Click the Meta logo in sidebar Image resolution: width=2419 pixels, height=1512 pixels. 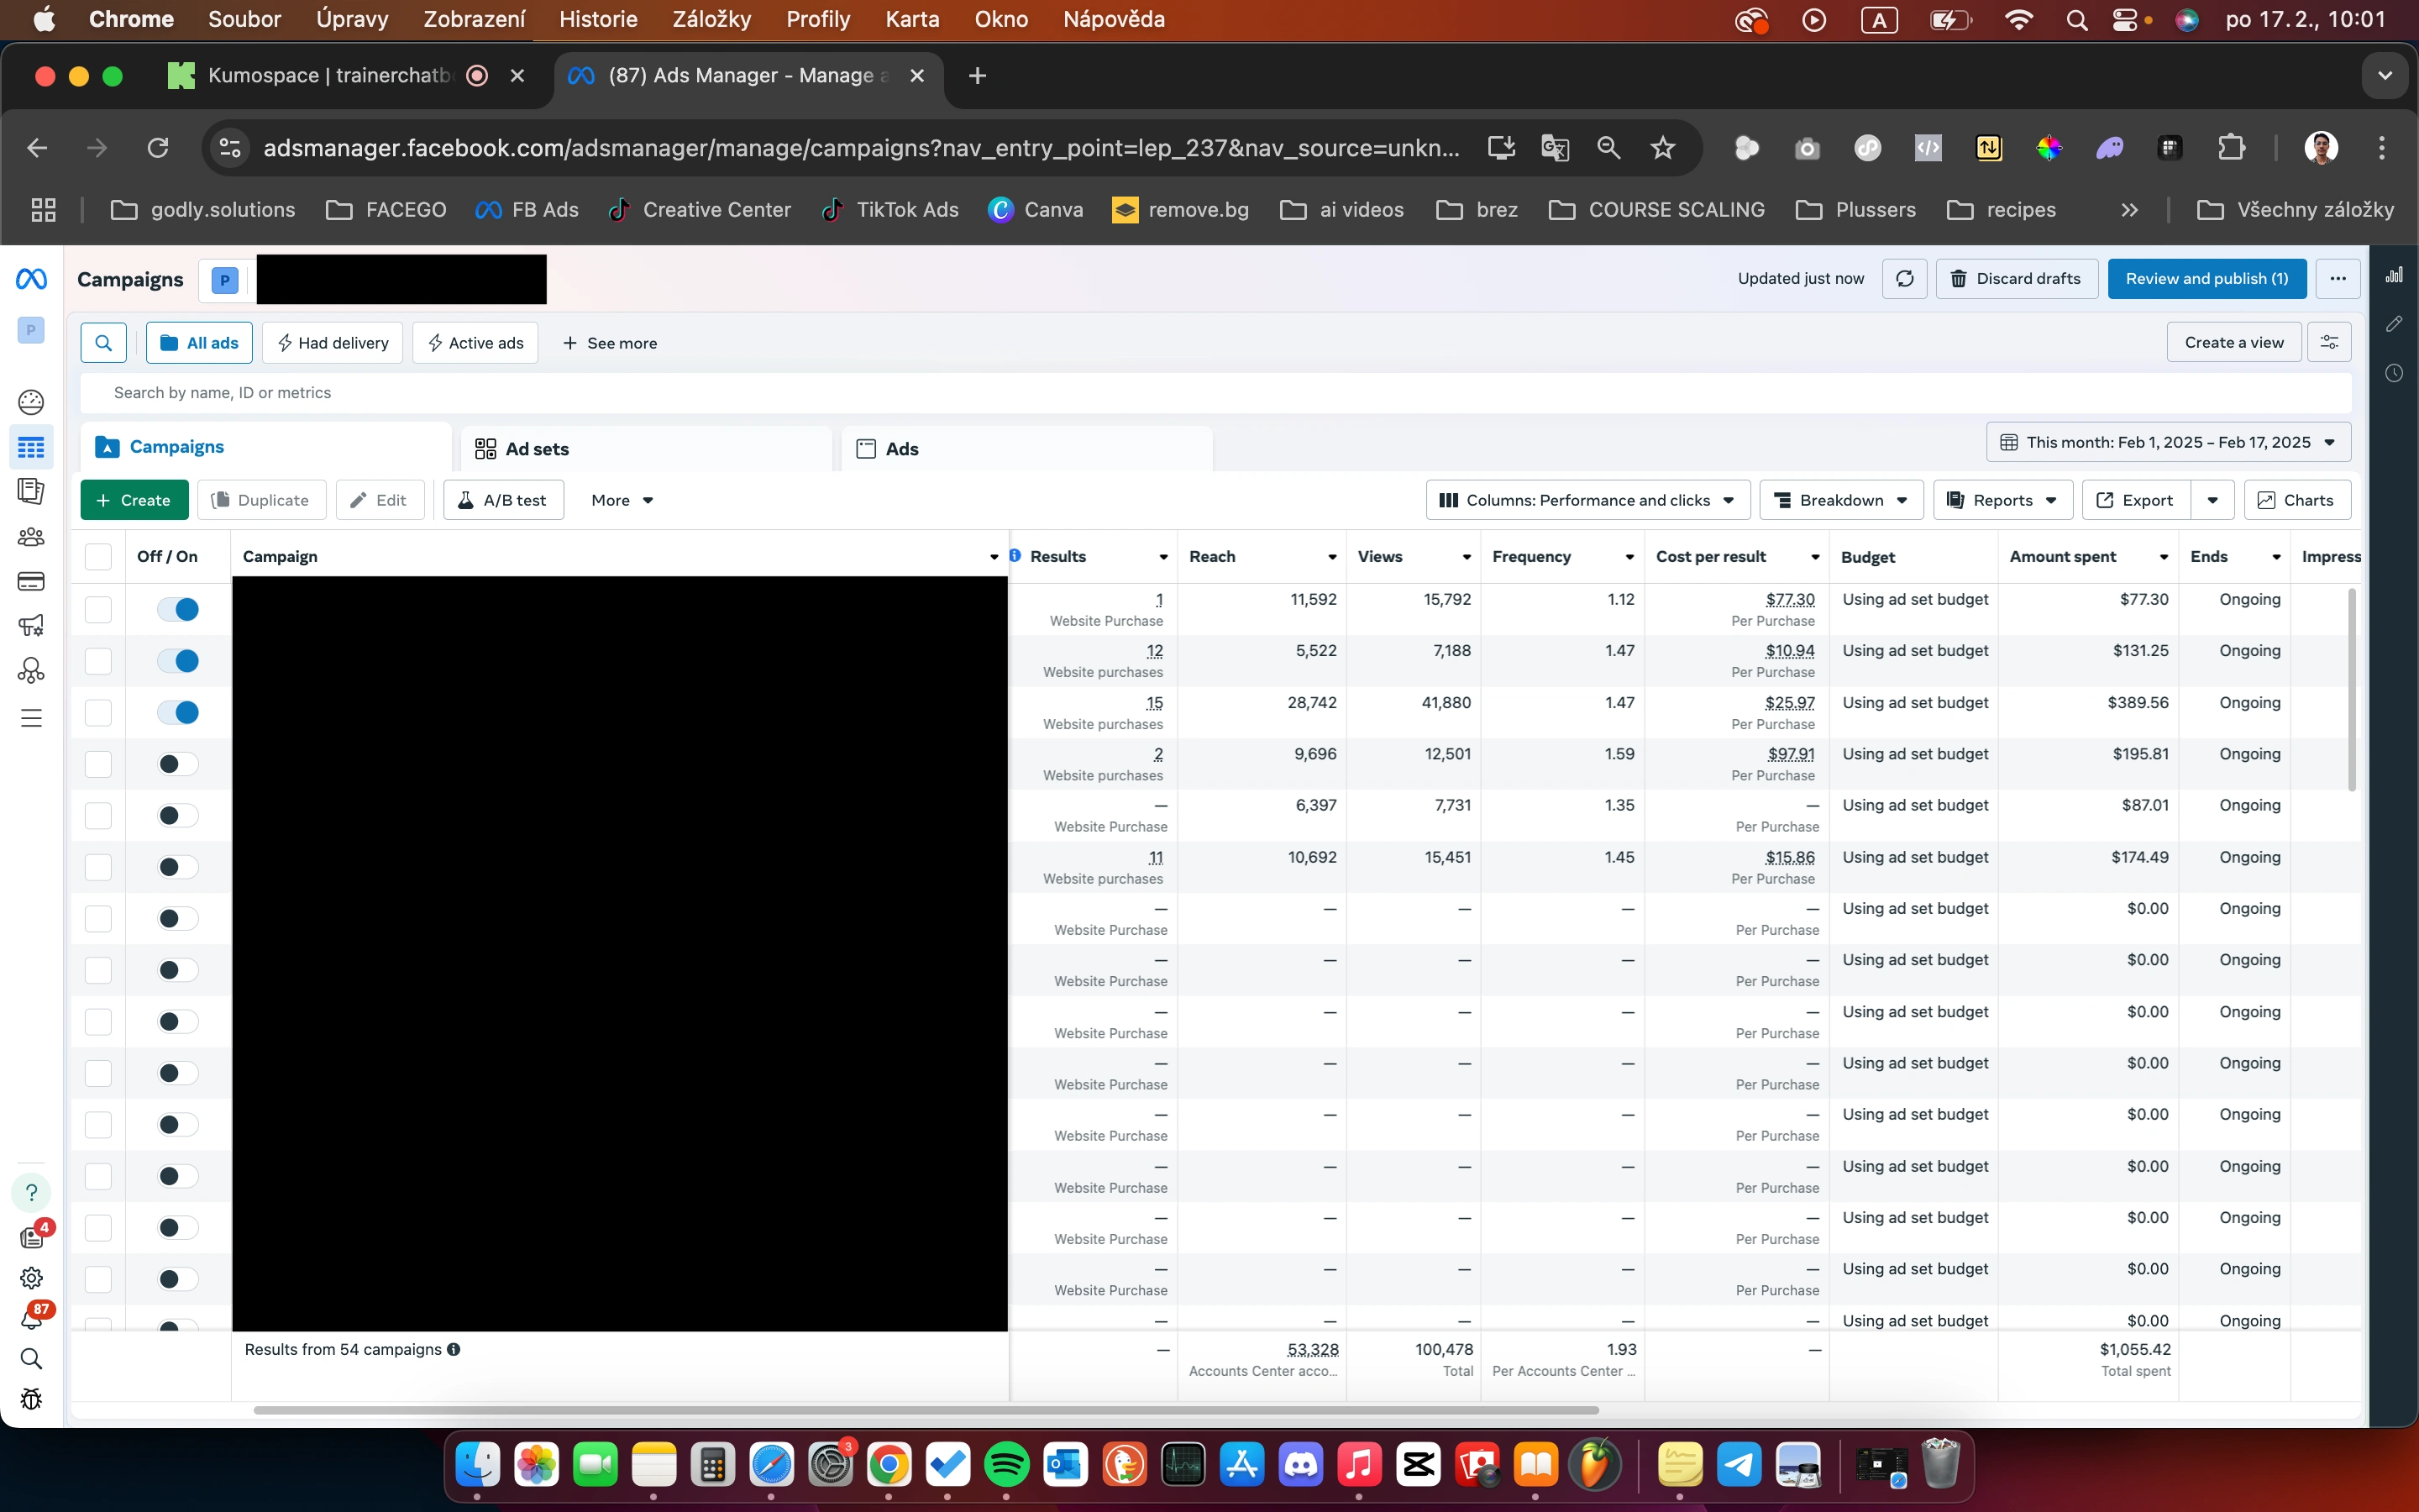[31, 279]
